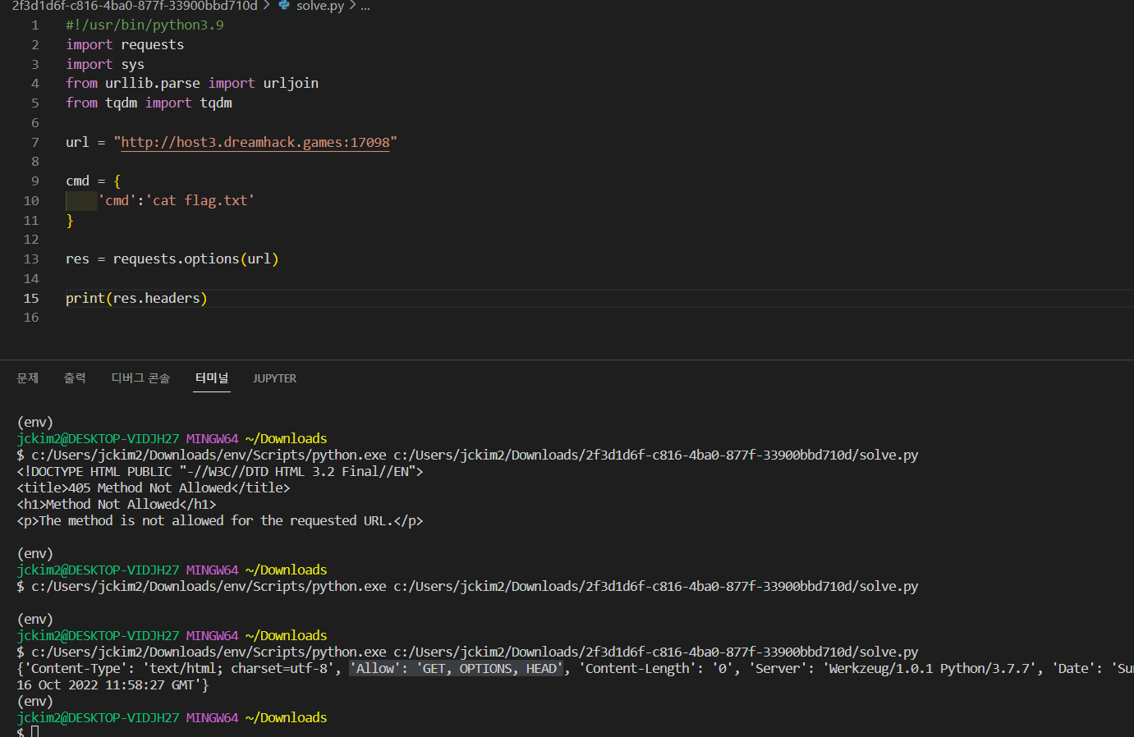Click 'requests.options(url)' call on line 13
The width and height of the screenshot is (1134, 737).
(195, 259)
